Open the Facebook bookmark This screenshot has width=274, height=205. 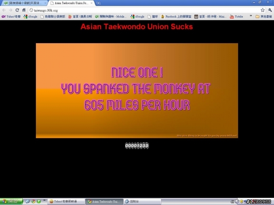(176, 17)
